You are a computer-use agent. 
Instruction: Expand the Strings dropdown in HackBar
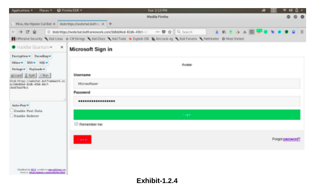[x=19, y=69]
